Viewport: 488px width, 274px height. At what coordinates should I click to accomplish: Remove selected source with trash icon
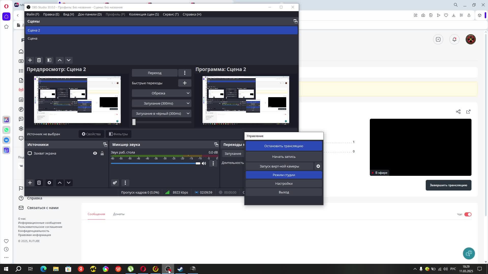coord(39,183)
